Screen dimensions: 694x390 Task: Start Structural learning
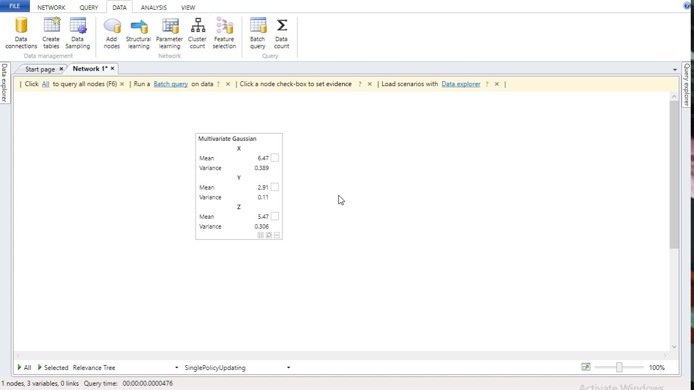coord(138,33)
